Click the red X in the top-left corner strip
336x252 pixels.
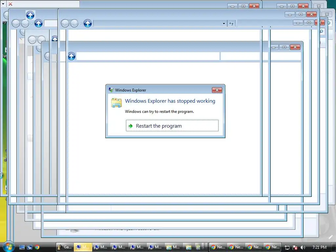click(x=10, y=4)
